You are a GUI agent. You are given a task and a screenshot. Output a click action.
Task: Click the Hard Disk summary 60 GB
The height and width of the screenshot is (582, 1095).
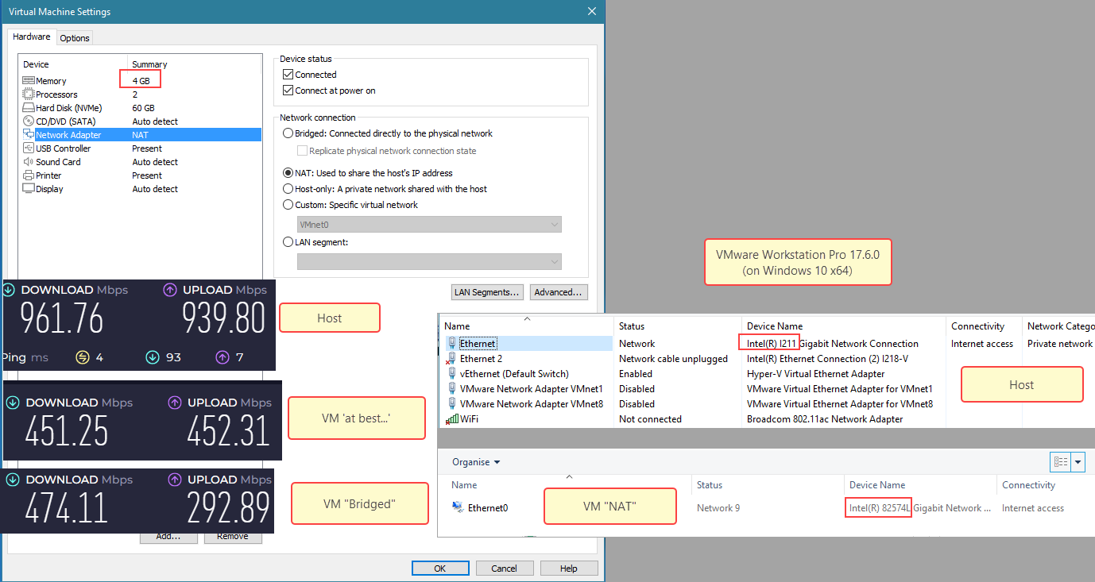click(143, 108)
